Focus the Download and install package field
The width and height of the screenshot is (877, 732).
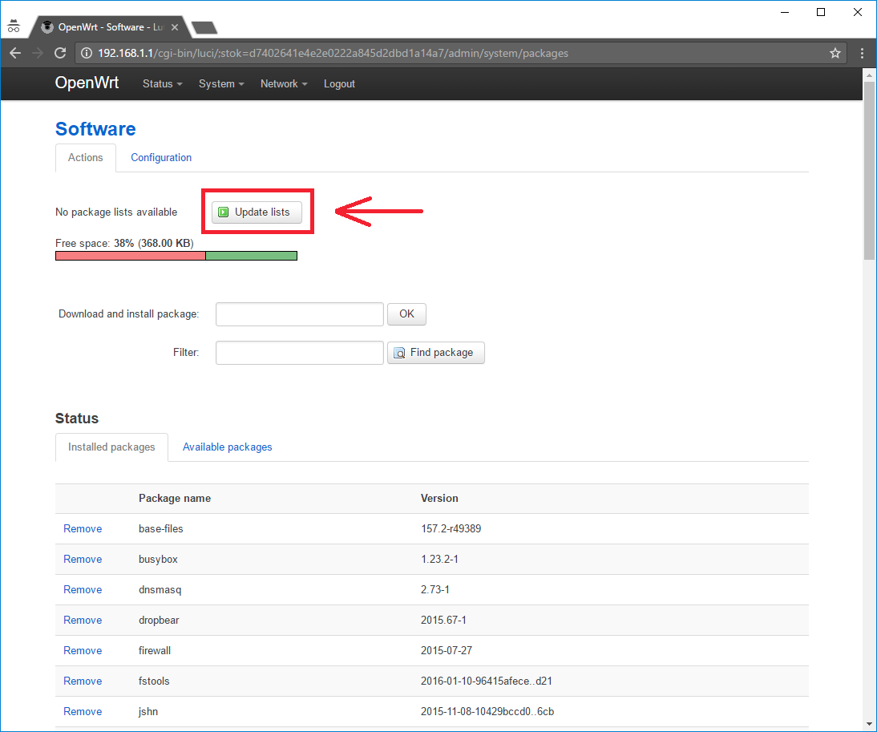299,314
